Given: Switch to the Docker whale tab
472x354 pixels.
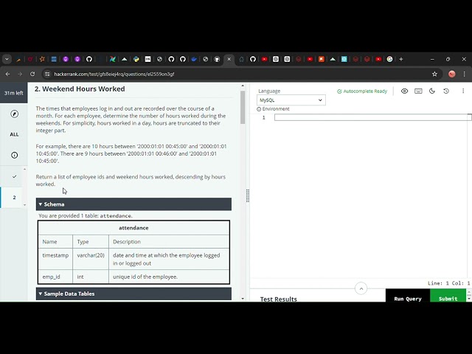Looking at the screenshot, I should 194,59.
